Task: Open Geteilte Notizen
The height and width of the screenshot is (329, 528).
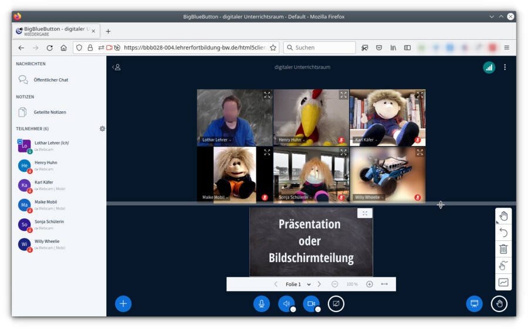Action: [x=49, y=112]
